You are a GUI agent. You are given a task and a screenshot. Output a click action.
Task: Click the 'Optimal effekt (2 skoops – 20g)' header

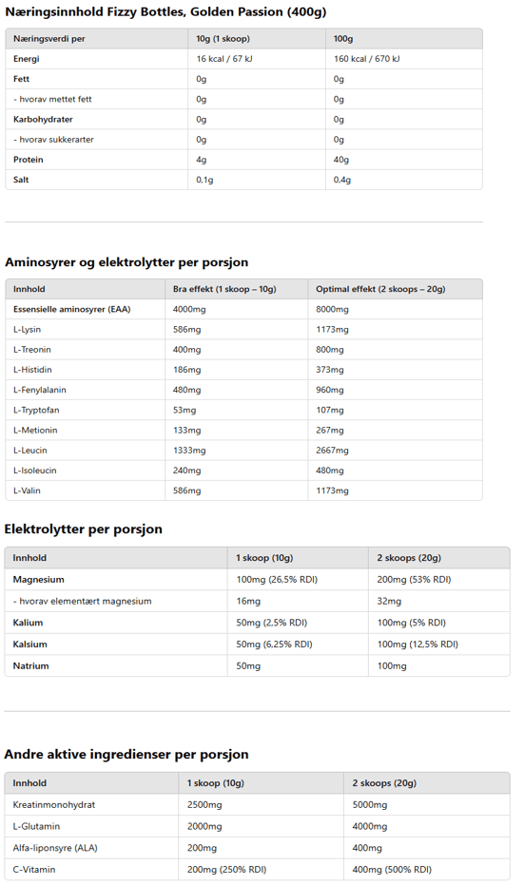380,289
